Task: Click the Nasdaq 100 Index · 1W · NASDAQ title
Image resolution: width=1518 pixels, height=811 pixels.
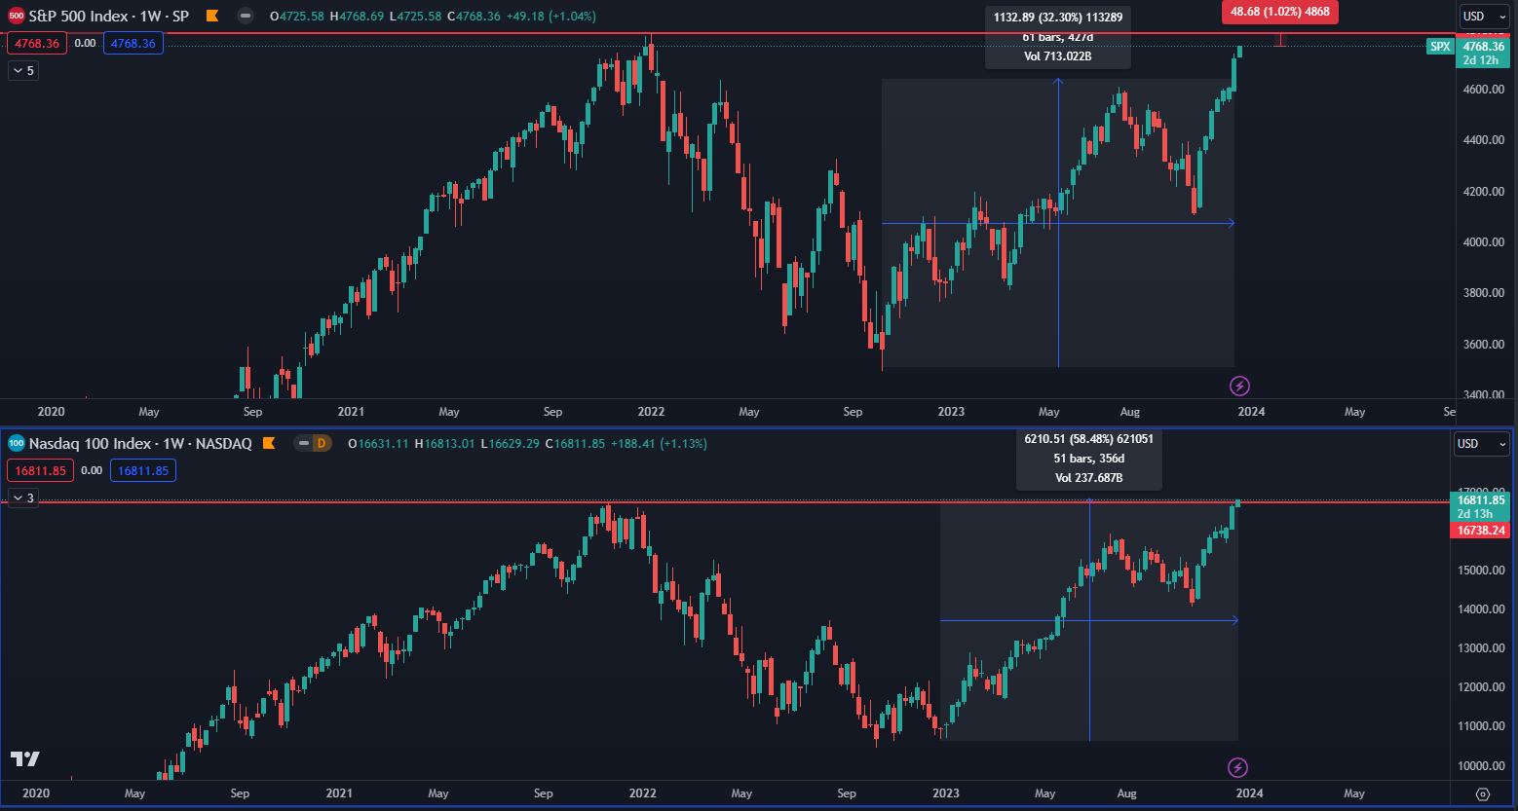Action: click(x=140, y=443)
